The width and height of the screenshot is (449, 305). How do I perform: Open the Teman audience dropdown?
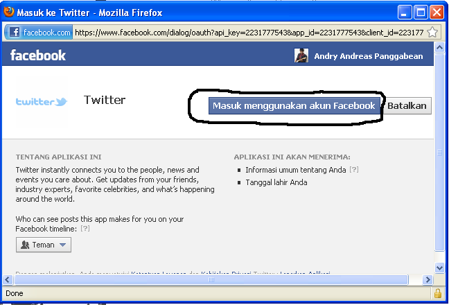click(44, 245)
